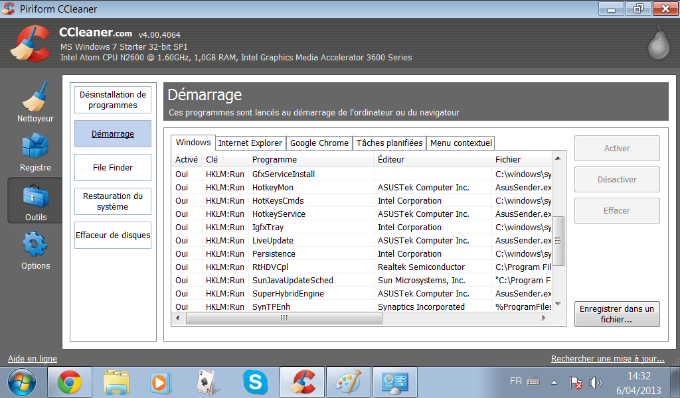The height and width of the screenshot is (398, 680).
Task: Click the CCleaner logo in header
Action: click(31, 43)
